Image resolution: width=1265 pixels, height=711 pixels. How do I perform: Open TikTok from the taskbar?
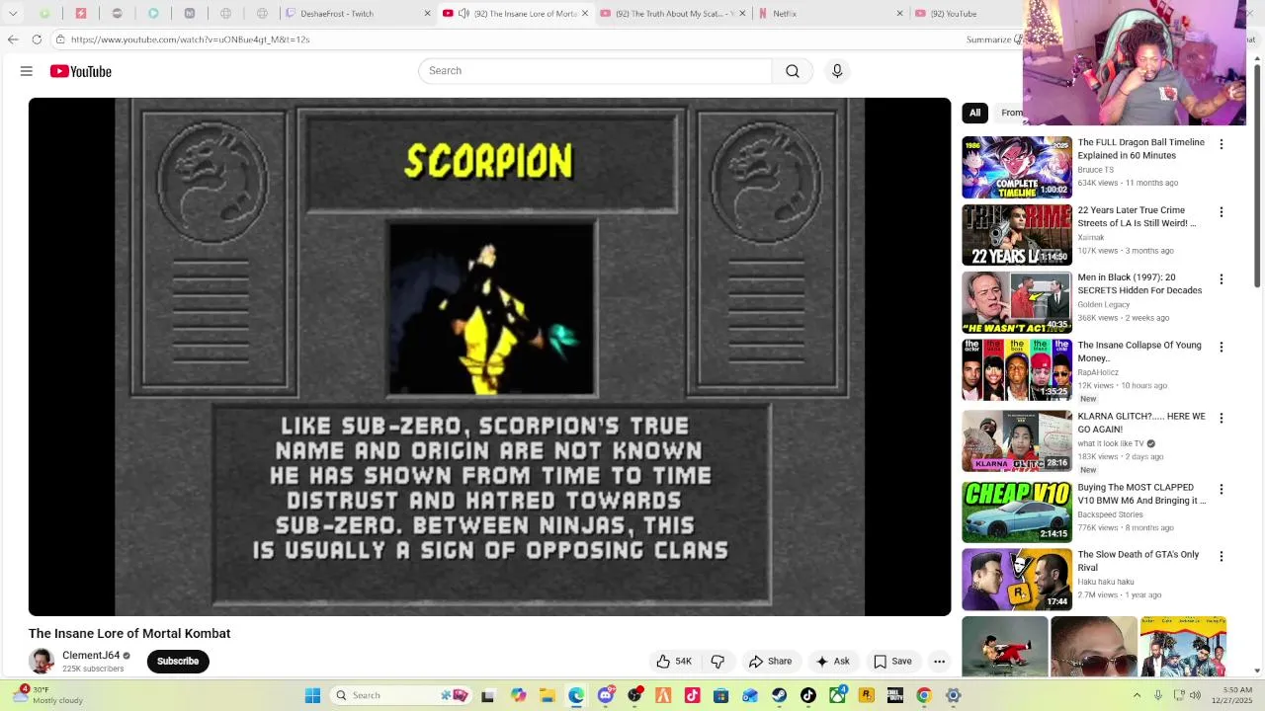808,695
